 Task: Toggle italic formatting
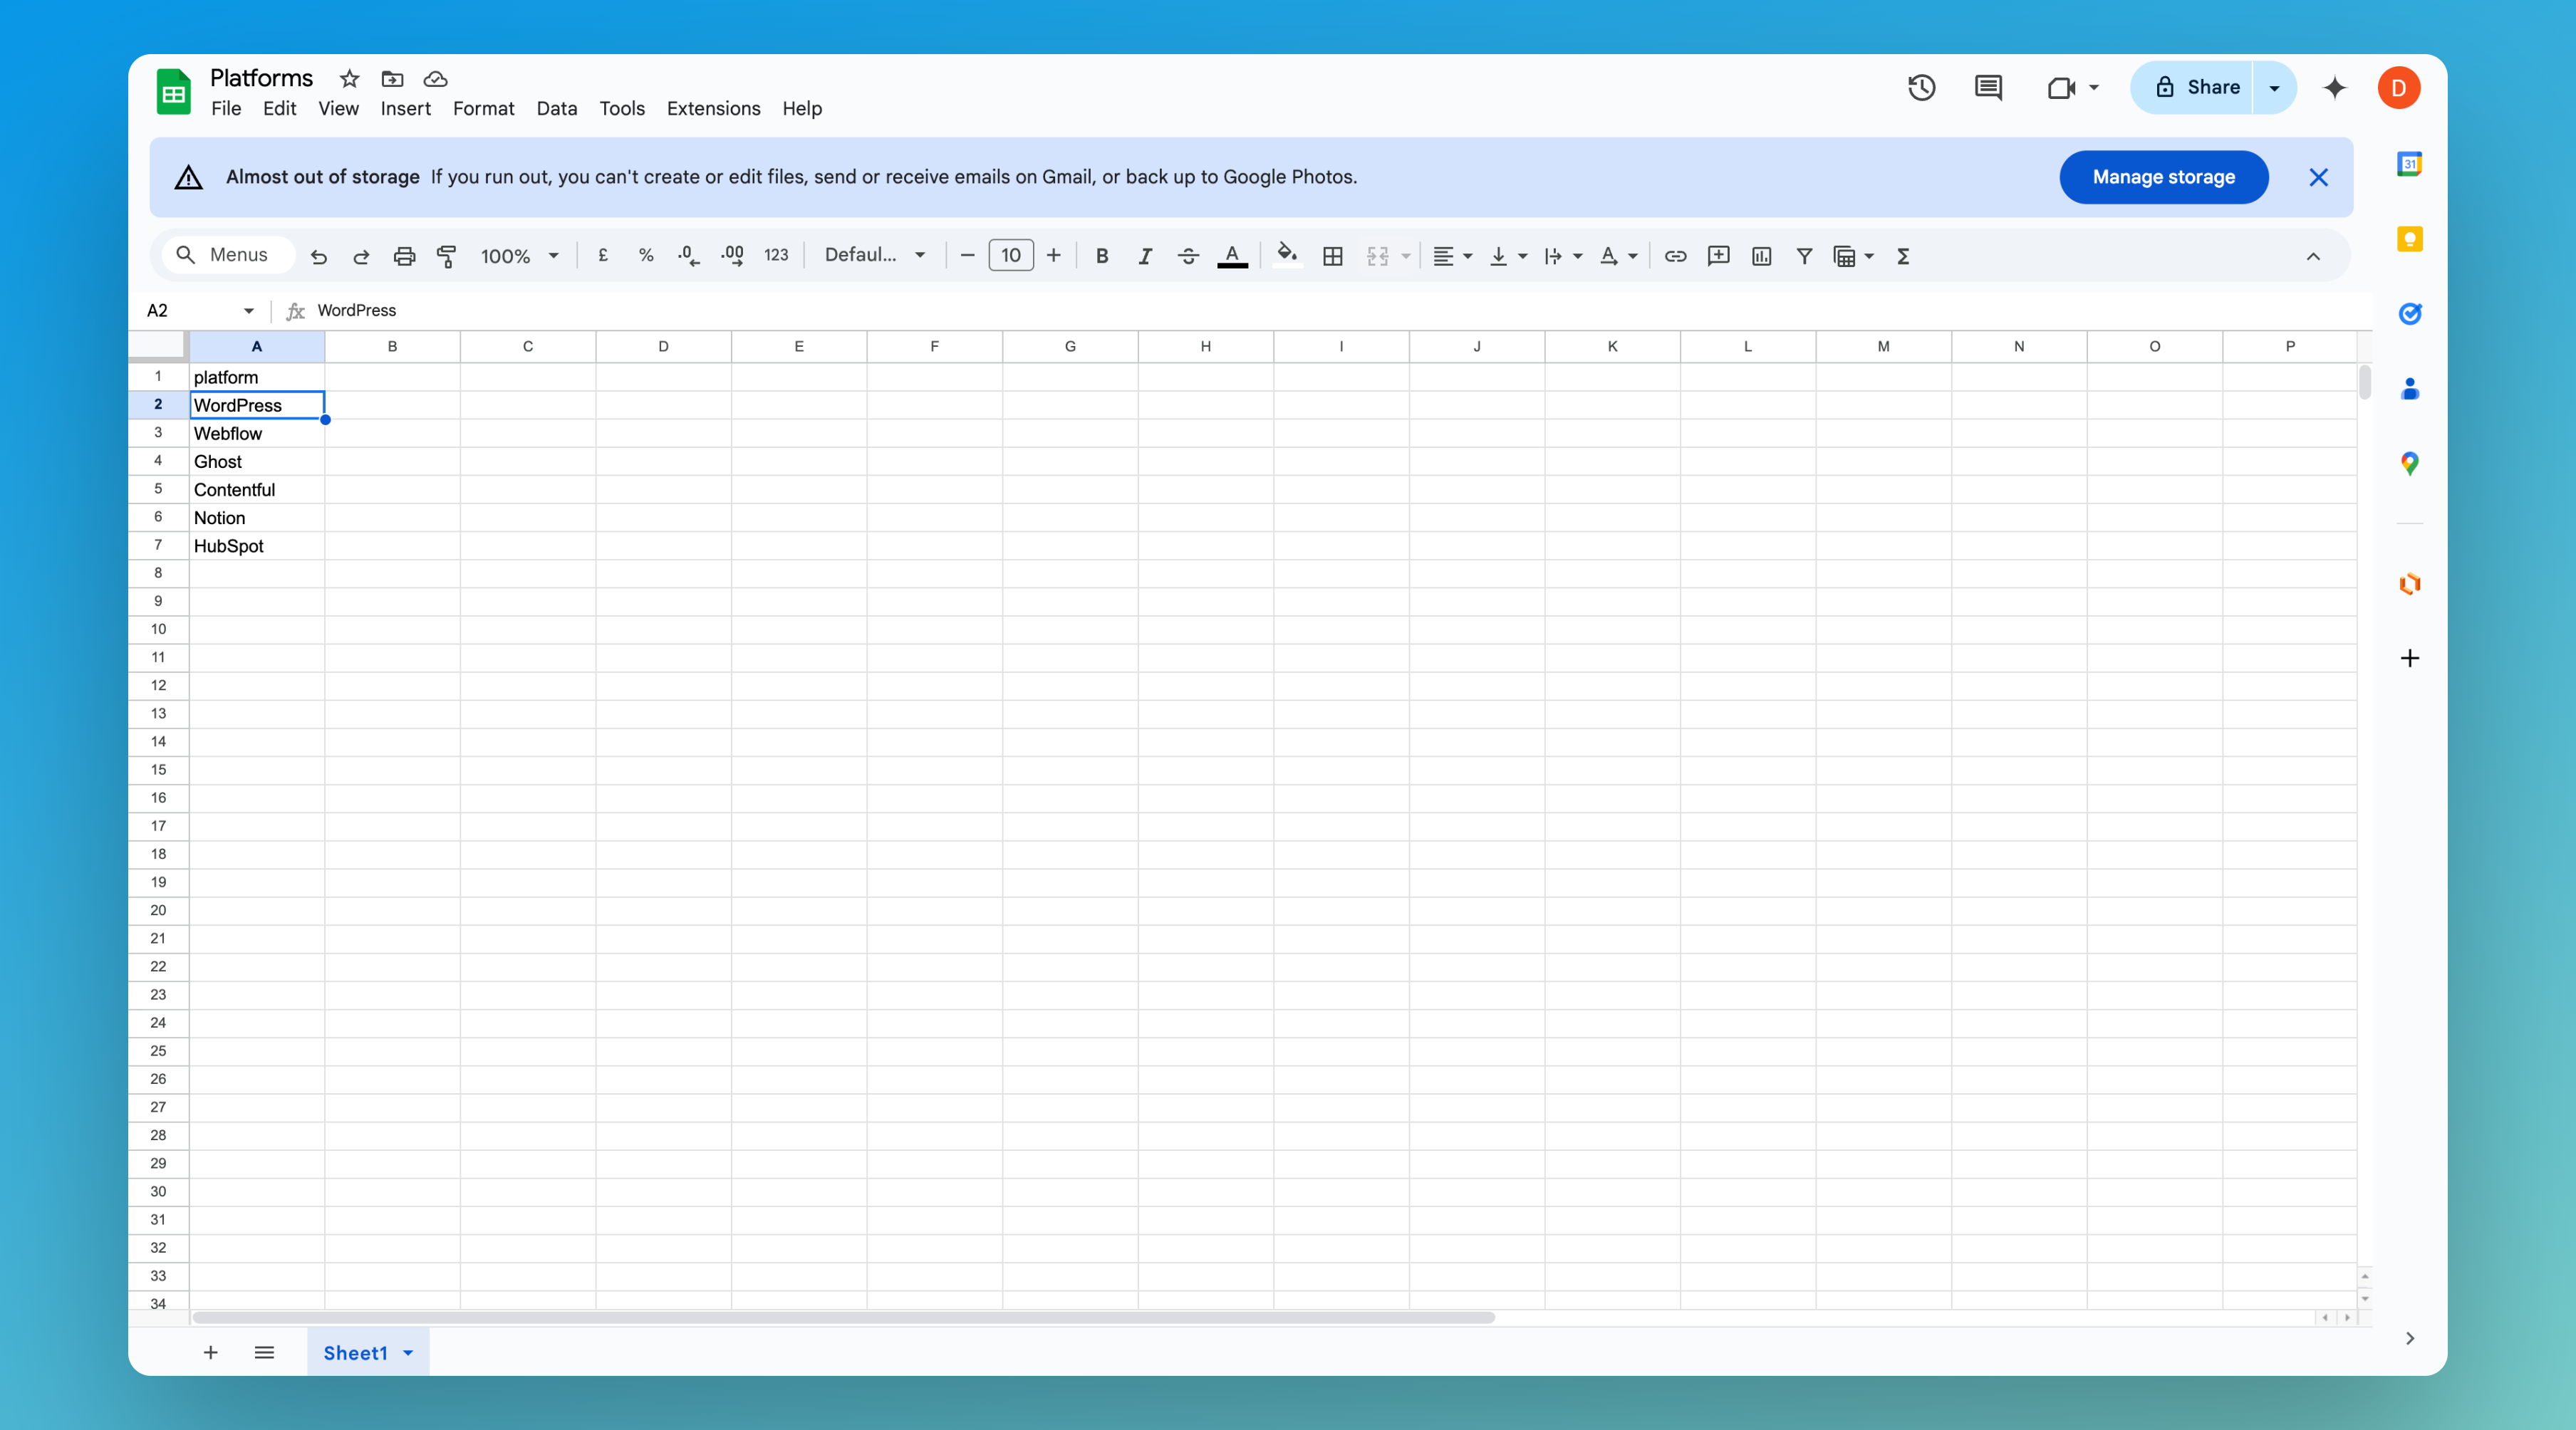tap(1145, 256)
